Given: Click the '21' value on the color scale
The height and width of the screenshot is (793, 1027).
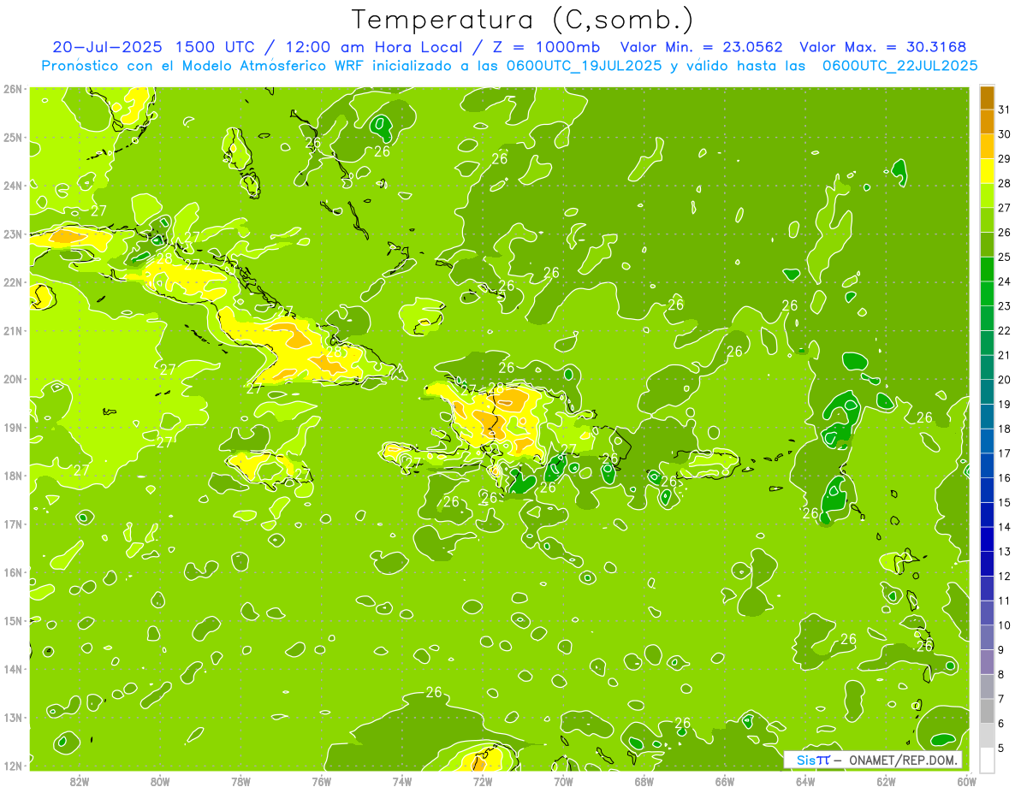Looking at the screenshot, I should [x=1004, y=355].
